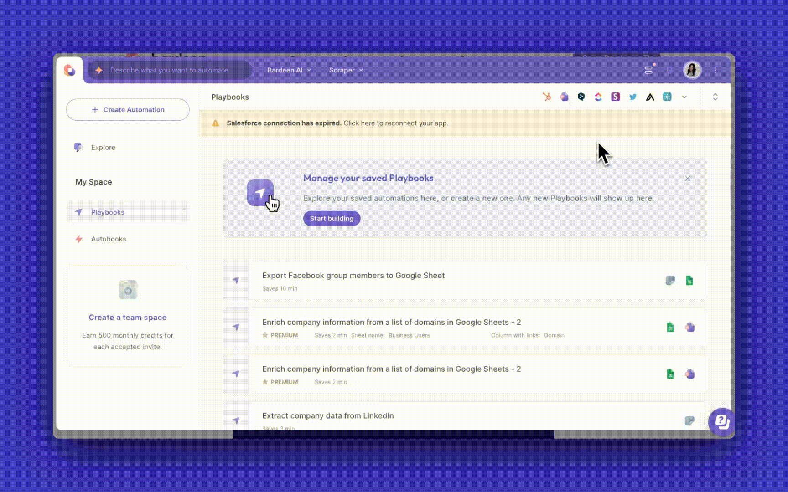This screenshot has width=788, height=492.
Task: Open the HubSpot integration icon
Action: [547, 97]
